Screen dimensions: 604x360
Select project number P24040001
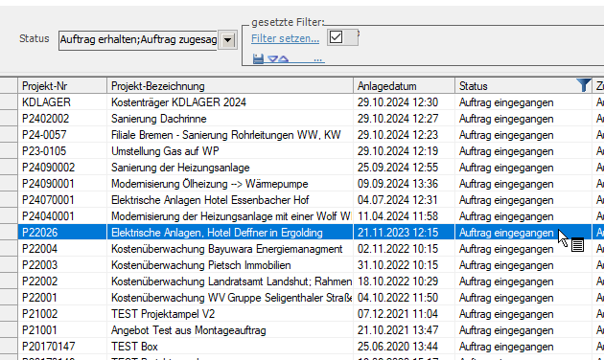pos(48,216)
